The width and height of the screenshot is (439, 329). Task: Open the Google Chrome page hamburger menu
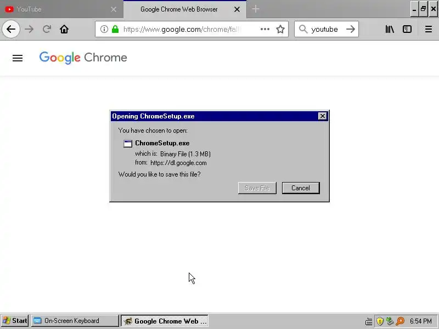point(18,58)
